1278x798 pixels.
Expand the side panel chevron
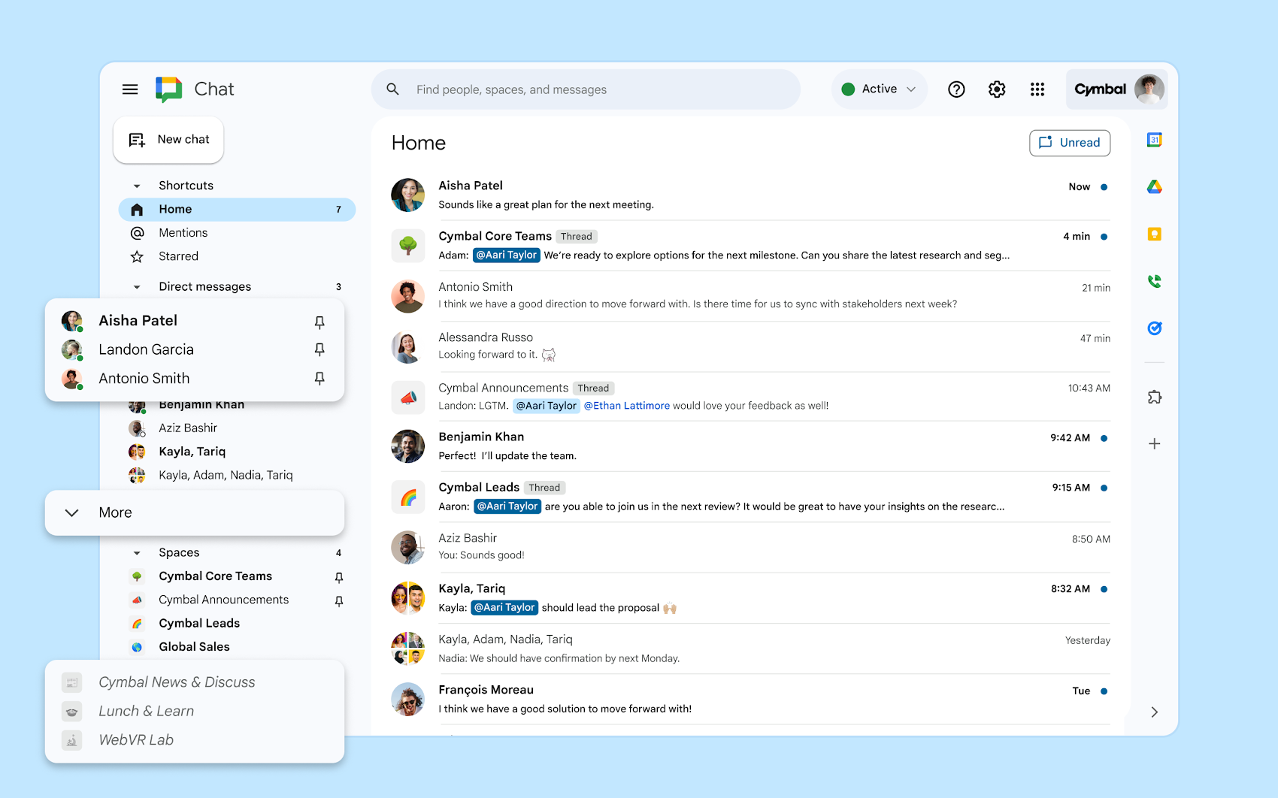(1155, 712)
